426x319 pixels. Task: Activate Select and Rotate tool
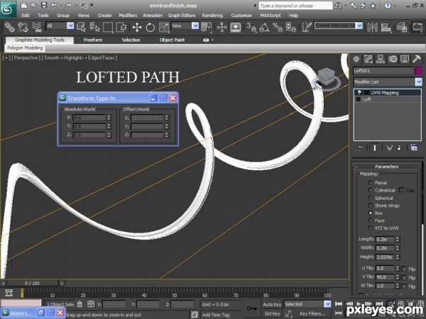(x=151, y=27)
